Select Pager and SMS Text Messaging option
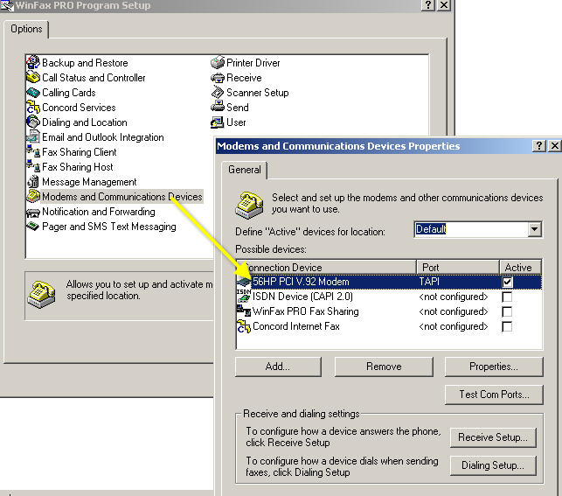This screenshot has height=496, width=562. click(x=109, y=227)
